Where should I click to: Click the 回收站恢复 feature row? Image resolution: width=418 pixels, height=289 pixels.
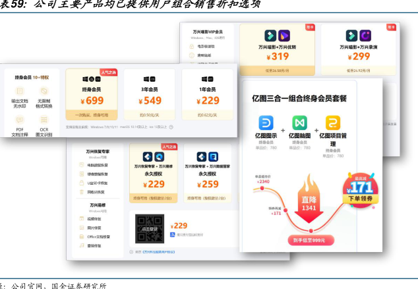click(92, 192)
